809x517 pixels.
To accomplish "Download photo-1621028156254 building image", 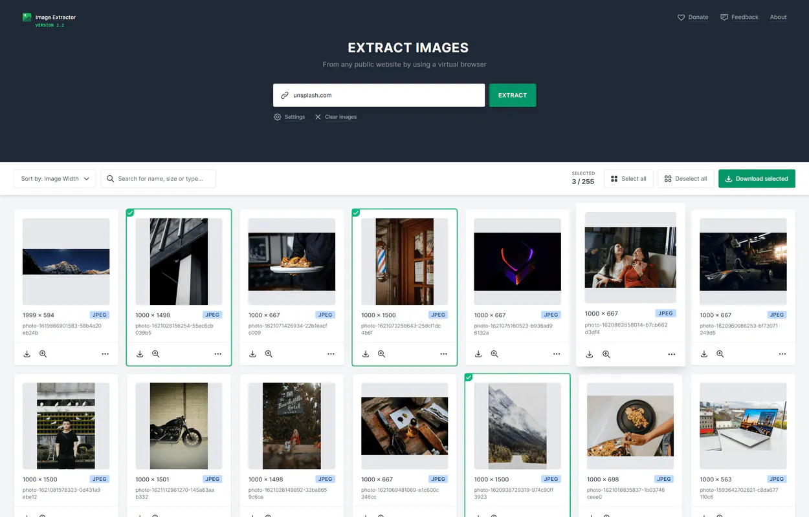I will 140,354.
